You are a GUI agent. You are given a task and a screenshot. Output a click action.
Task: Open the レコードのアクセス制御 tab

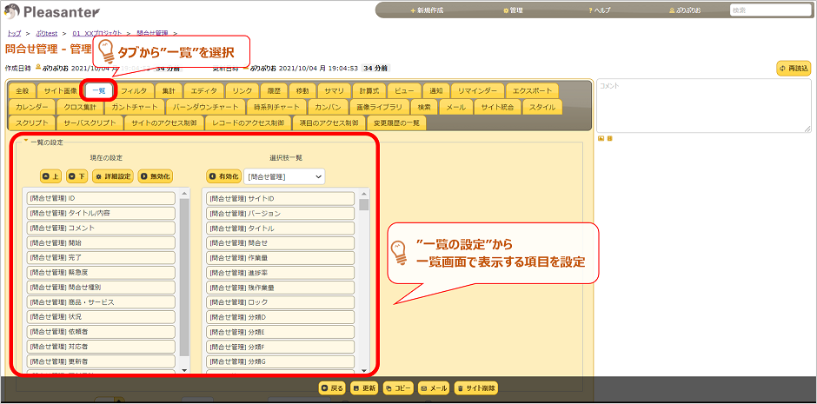pyautogui.click(x=248, y=123)
